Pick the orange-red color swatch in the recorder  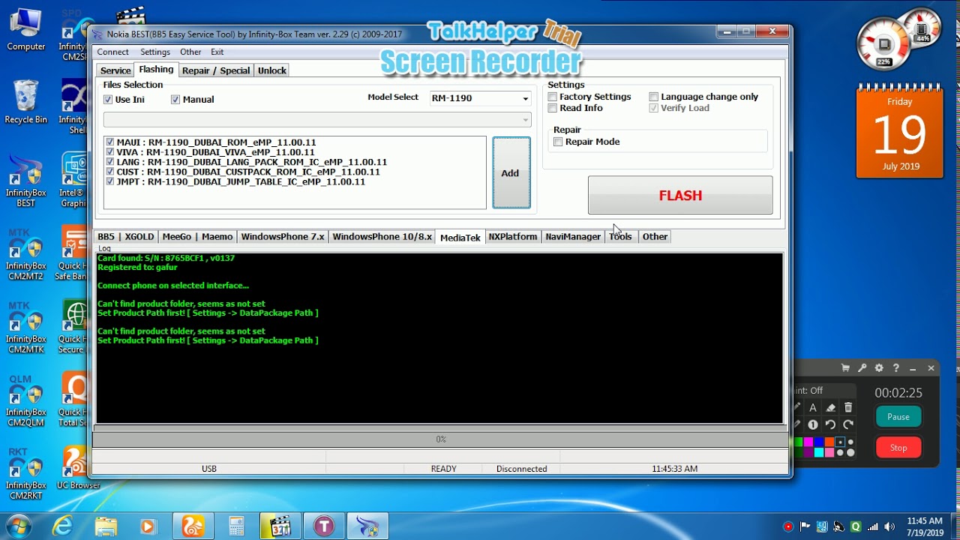(x=829, y=442)
